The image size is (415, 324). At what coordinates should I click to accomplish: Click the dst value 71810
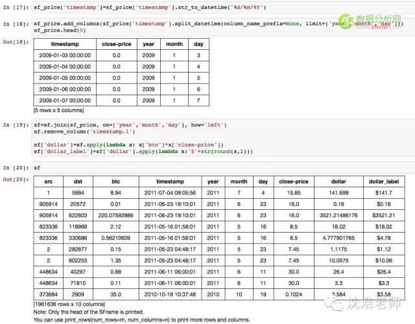78,283
